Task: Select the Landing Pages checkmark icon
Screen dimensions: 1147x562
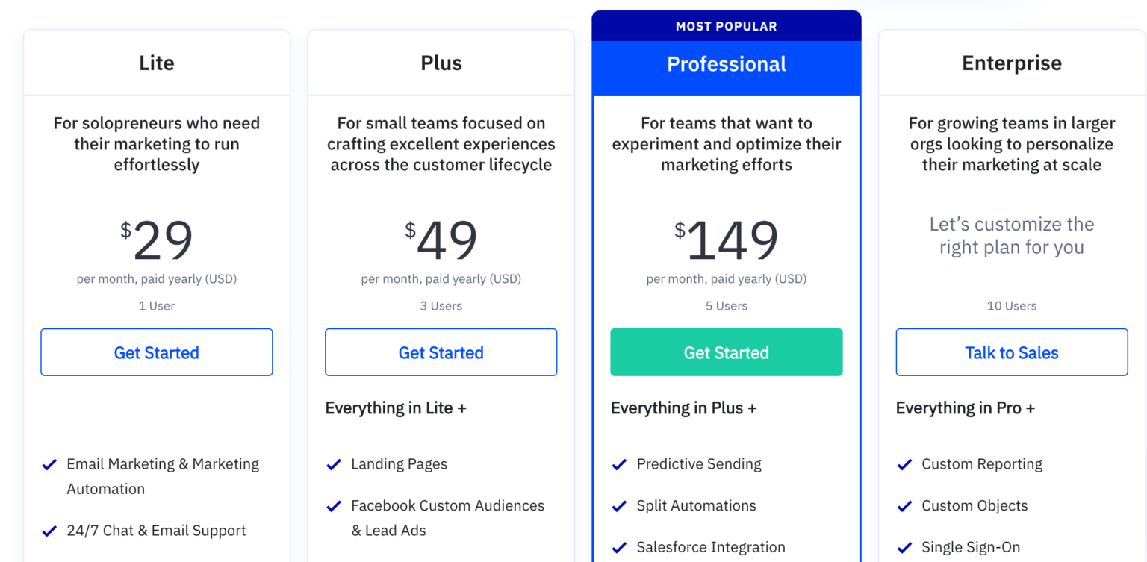Action: [x=334, y=463]
